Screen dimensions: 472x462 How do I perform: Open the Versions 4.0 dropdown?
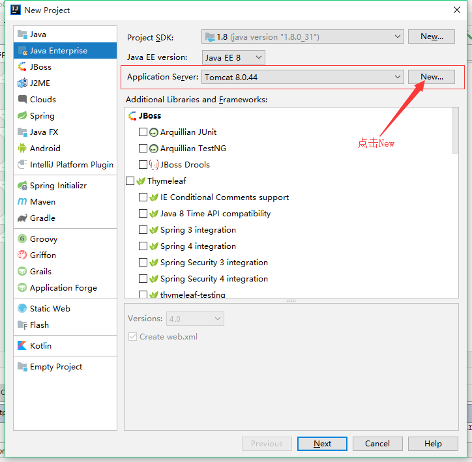195,319
